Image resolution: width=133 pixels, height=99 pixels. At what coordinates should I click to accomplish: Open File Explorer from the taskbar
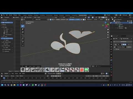[14, 85]
